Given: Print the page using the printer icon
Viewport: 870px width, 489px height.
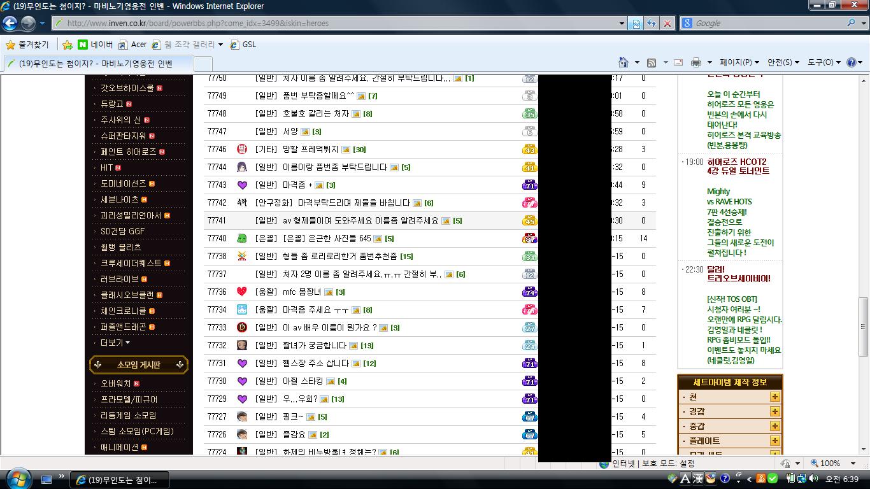Looking at the screenshot, I should (x=696, y=62).
